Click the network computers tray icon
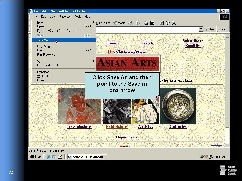This screenshot has width=242, height=181. point(211,157)
